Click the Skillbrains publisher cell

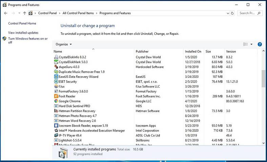tap(143, 140)
